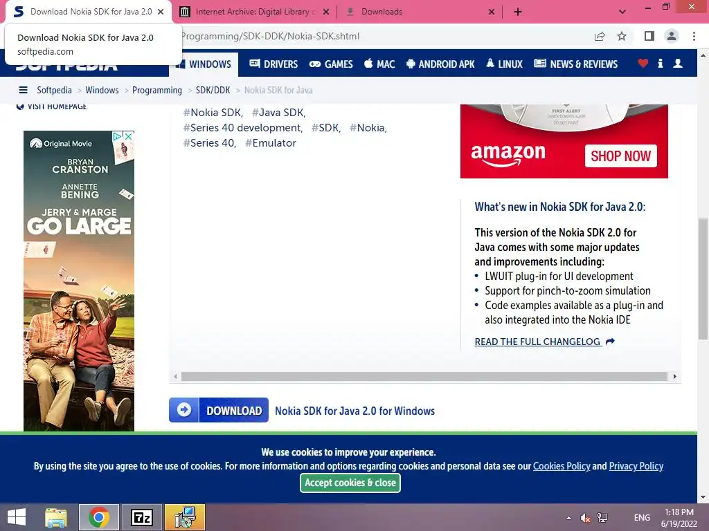Click the blue DOWNLOAD button
The image size is (709, 531).
[219, 410]
